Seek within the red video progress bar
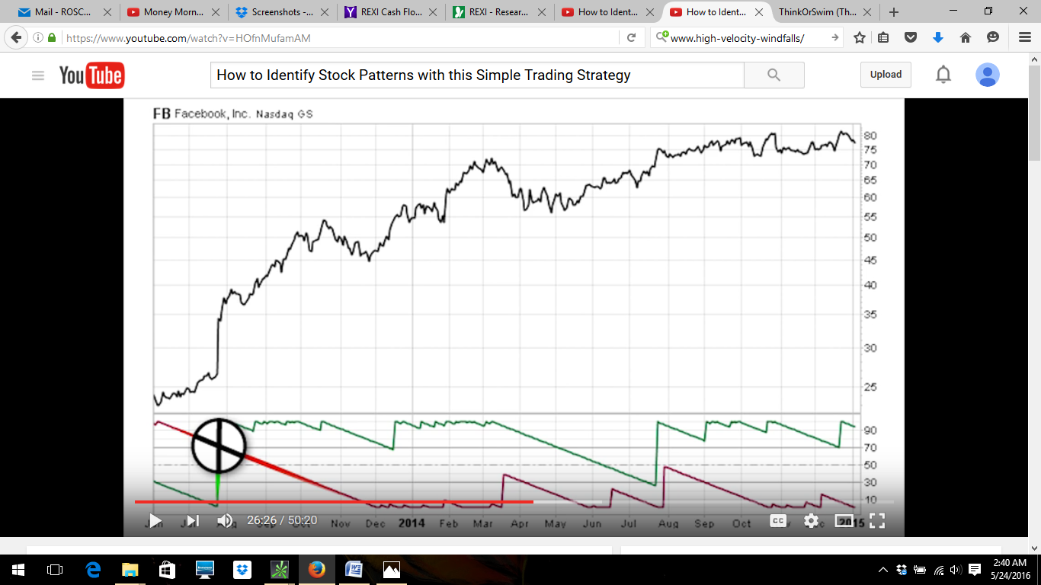The image size is (1041, 585). tap(334, 502)
